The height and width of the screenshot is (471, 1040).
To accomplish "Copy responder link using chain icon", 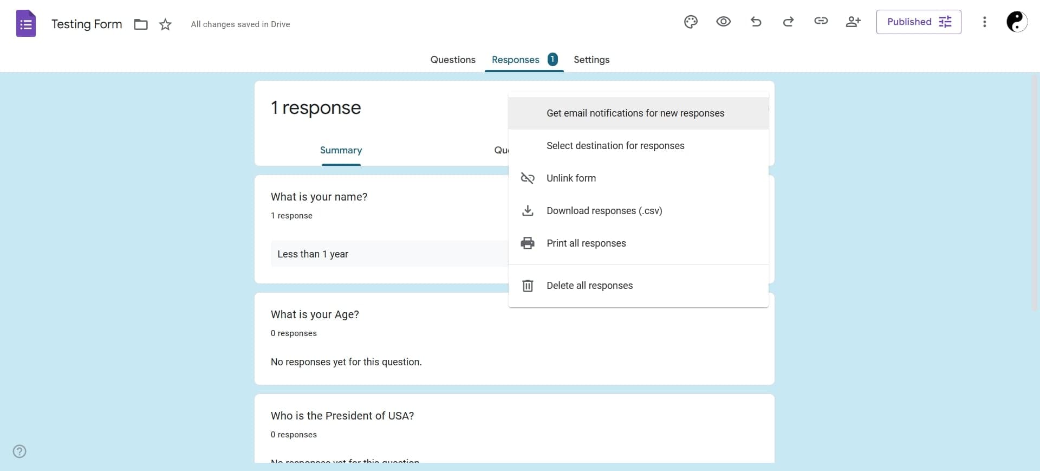I will [821, 22].
